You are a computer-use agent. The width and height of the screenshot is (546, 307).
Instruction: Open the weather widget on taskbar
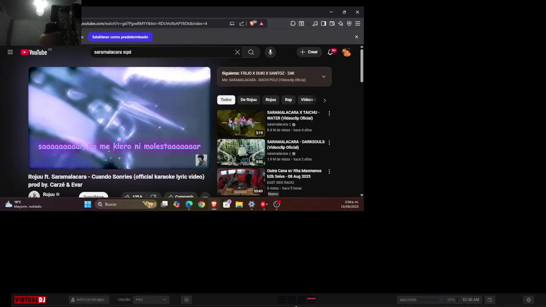23,204
